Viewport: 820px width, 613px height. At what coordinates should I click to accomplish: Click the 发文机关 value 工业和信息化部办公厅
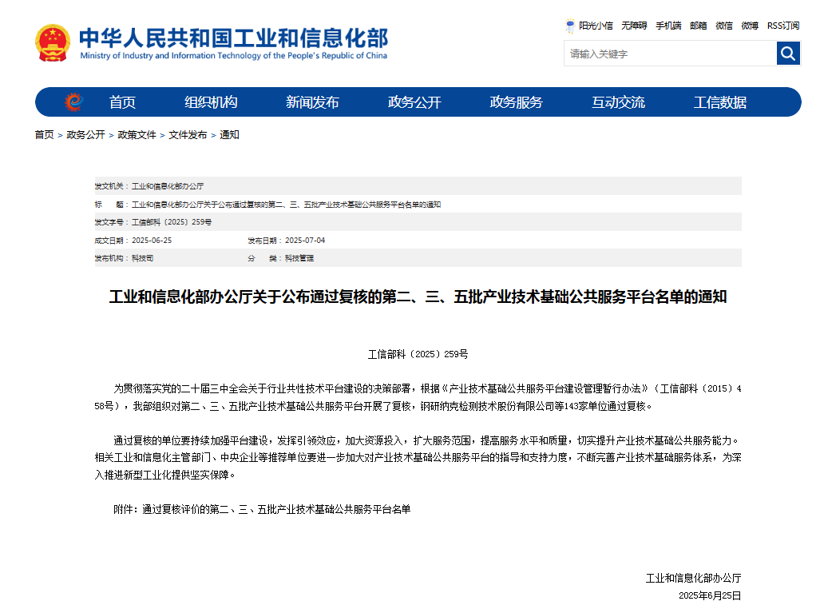[168, 186]
